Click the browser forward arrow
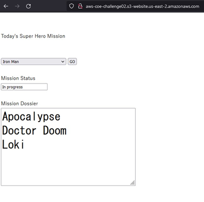This screenshot has height=202, width=204. 17,6
